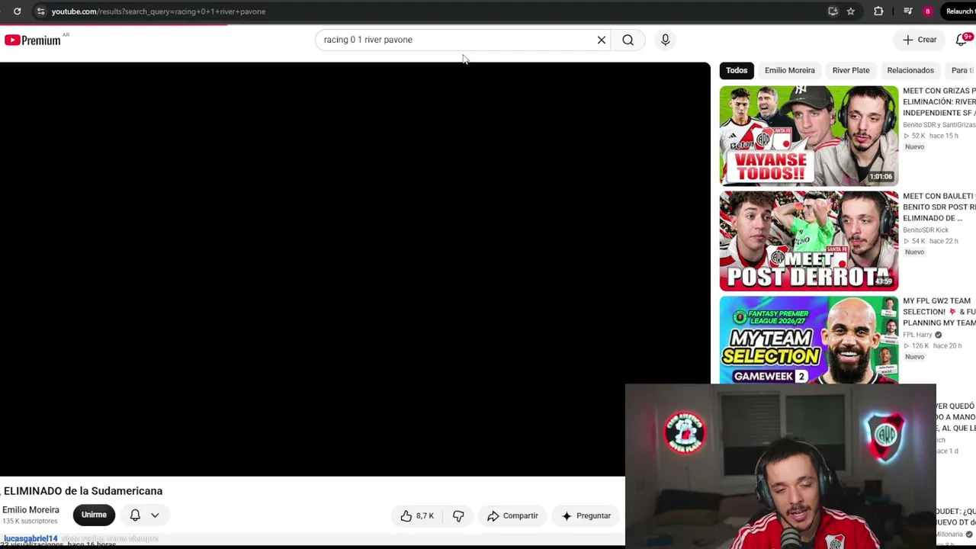Viewport: 976px width, 549px height.
Task: Click the '52 K hace 15 h' view count
Action: pos(931,136)
